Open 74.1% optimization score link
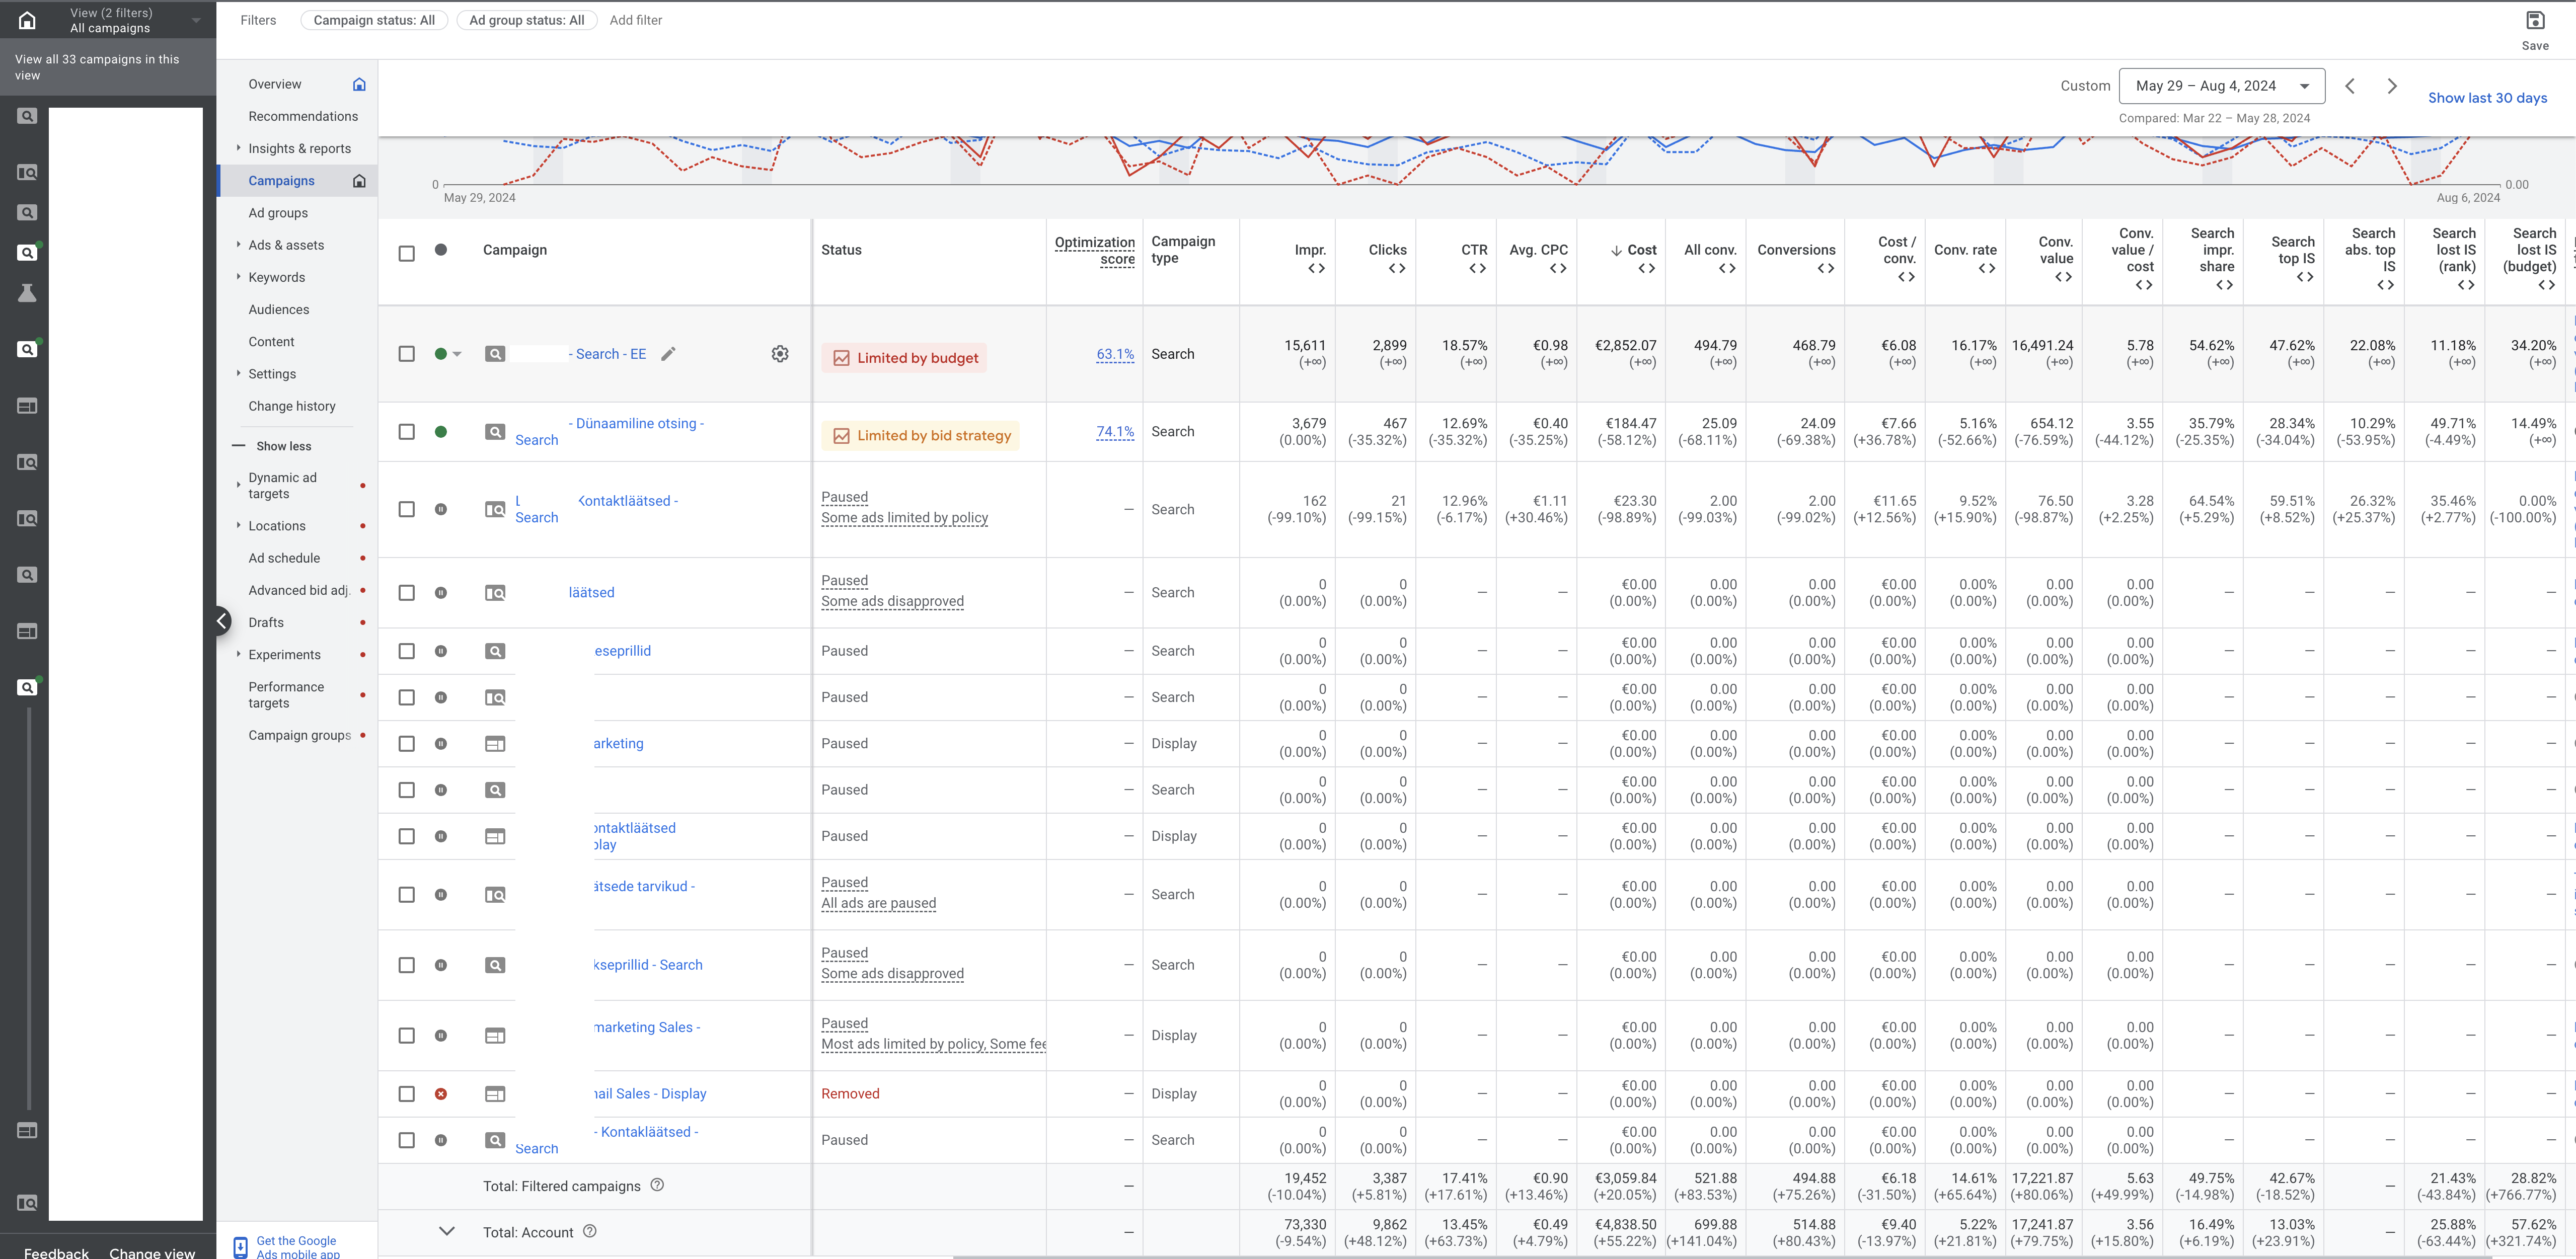Image resolution: width=2576 pixels, height=1259 pixels. click(1115, 432)
